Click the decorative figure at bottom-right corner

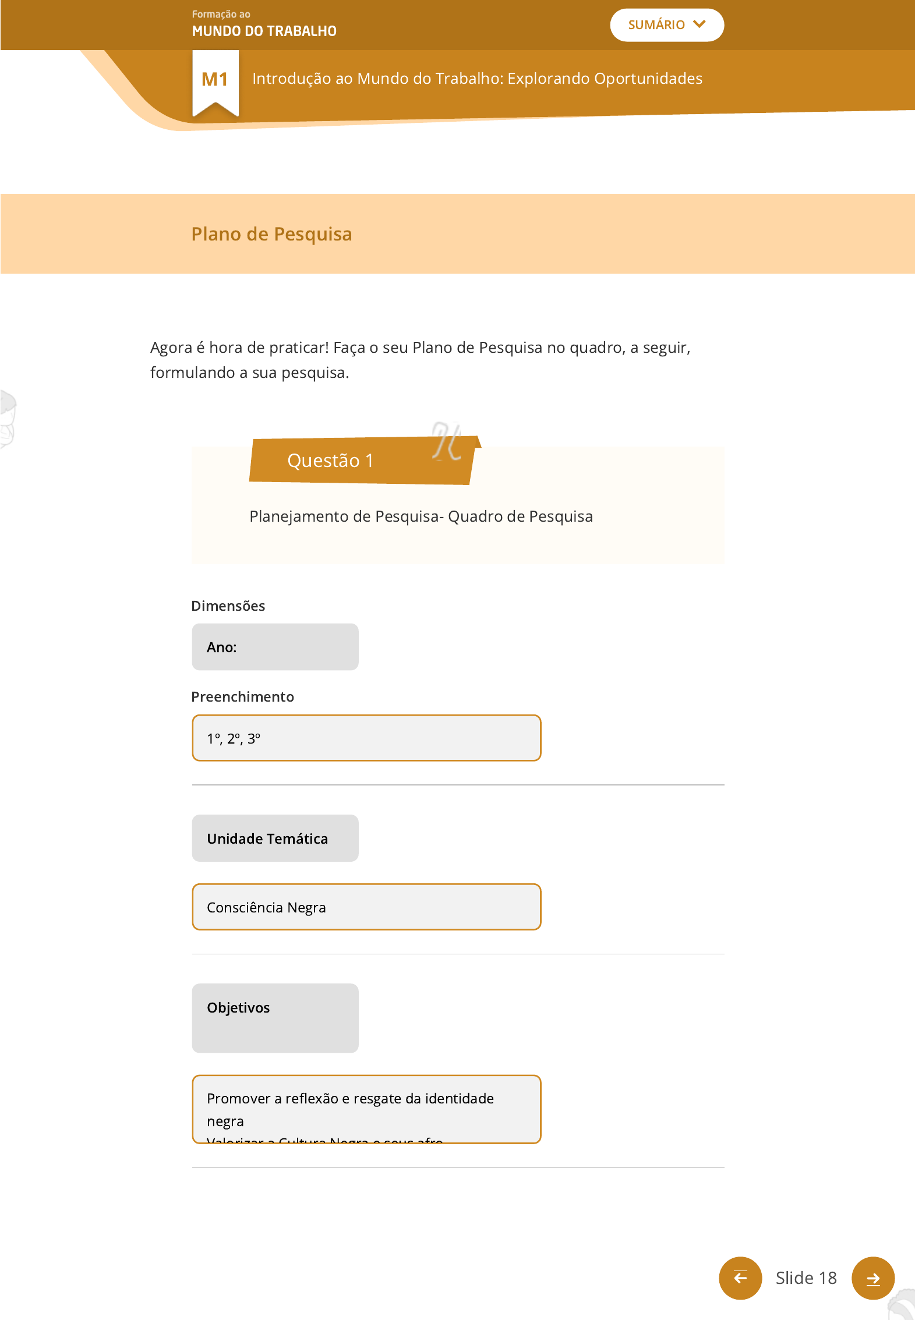click(x=903, y=1304)
